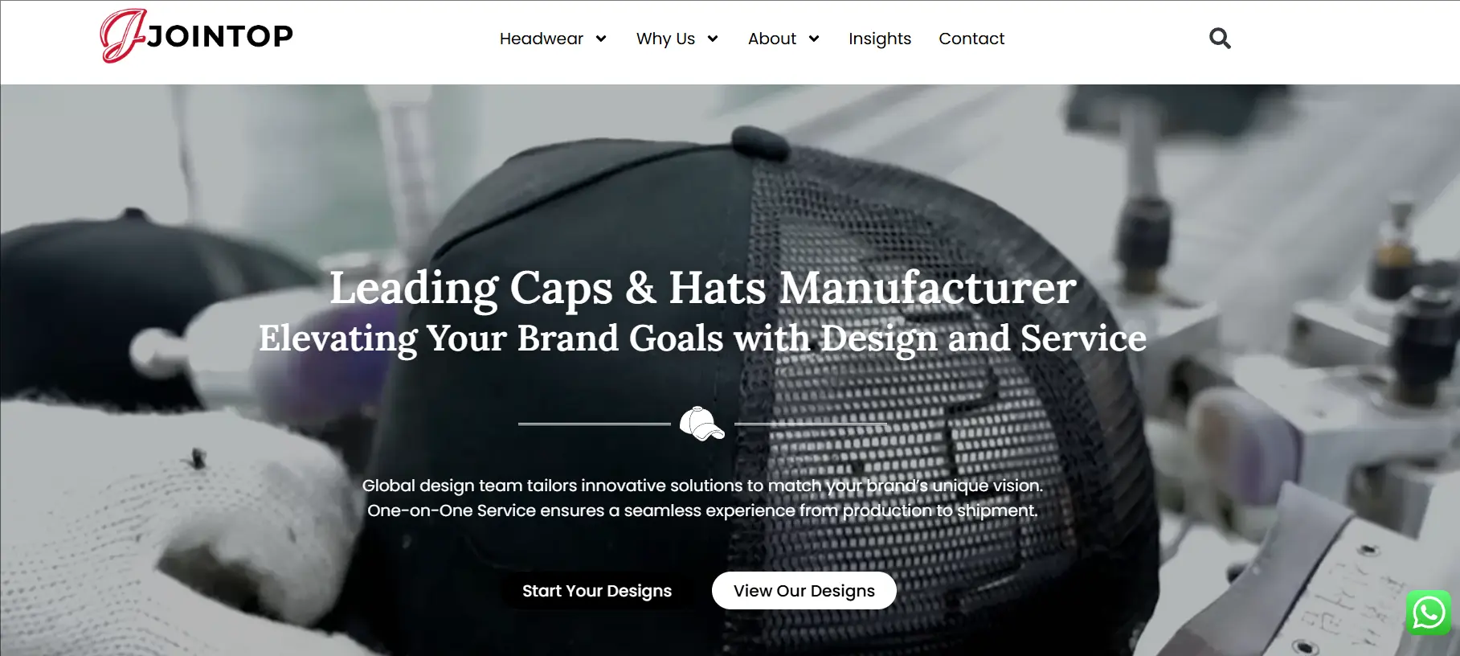Click the One-on-One Service description line
The height and width of the screenshot is (656, 1460).
[x=702, y=510]
